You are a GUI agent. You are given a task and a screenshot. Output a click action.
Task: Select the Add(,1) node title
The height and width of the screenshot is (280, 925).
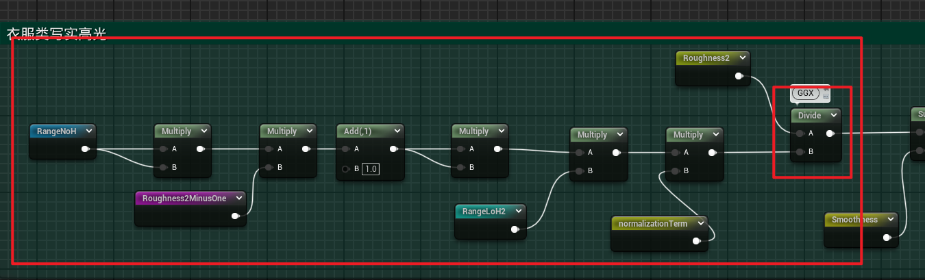tap(363, 131)
